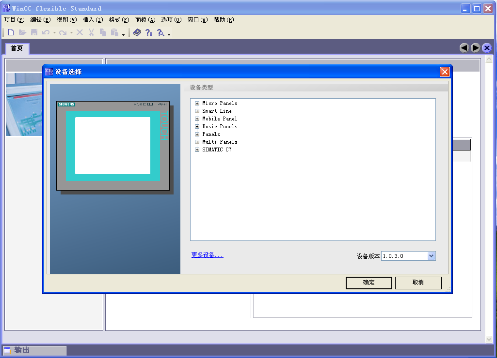The height and width of the screenshot is (358, 497).
Task: Select Basic Panels device type
Action: coord(220,126)
